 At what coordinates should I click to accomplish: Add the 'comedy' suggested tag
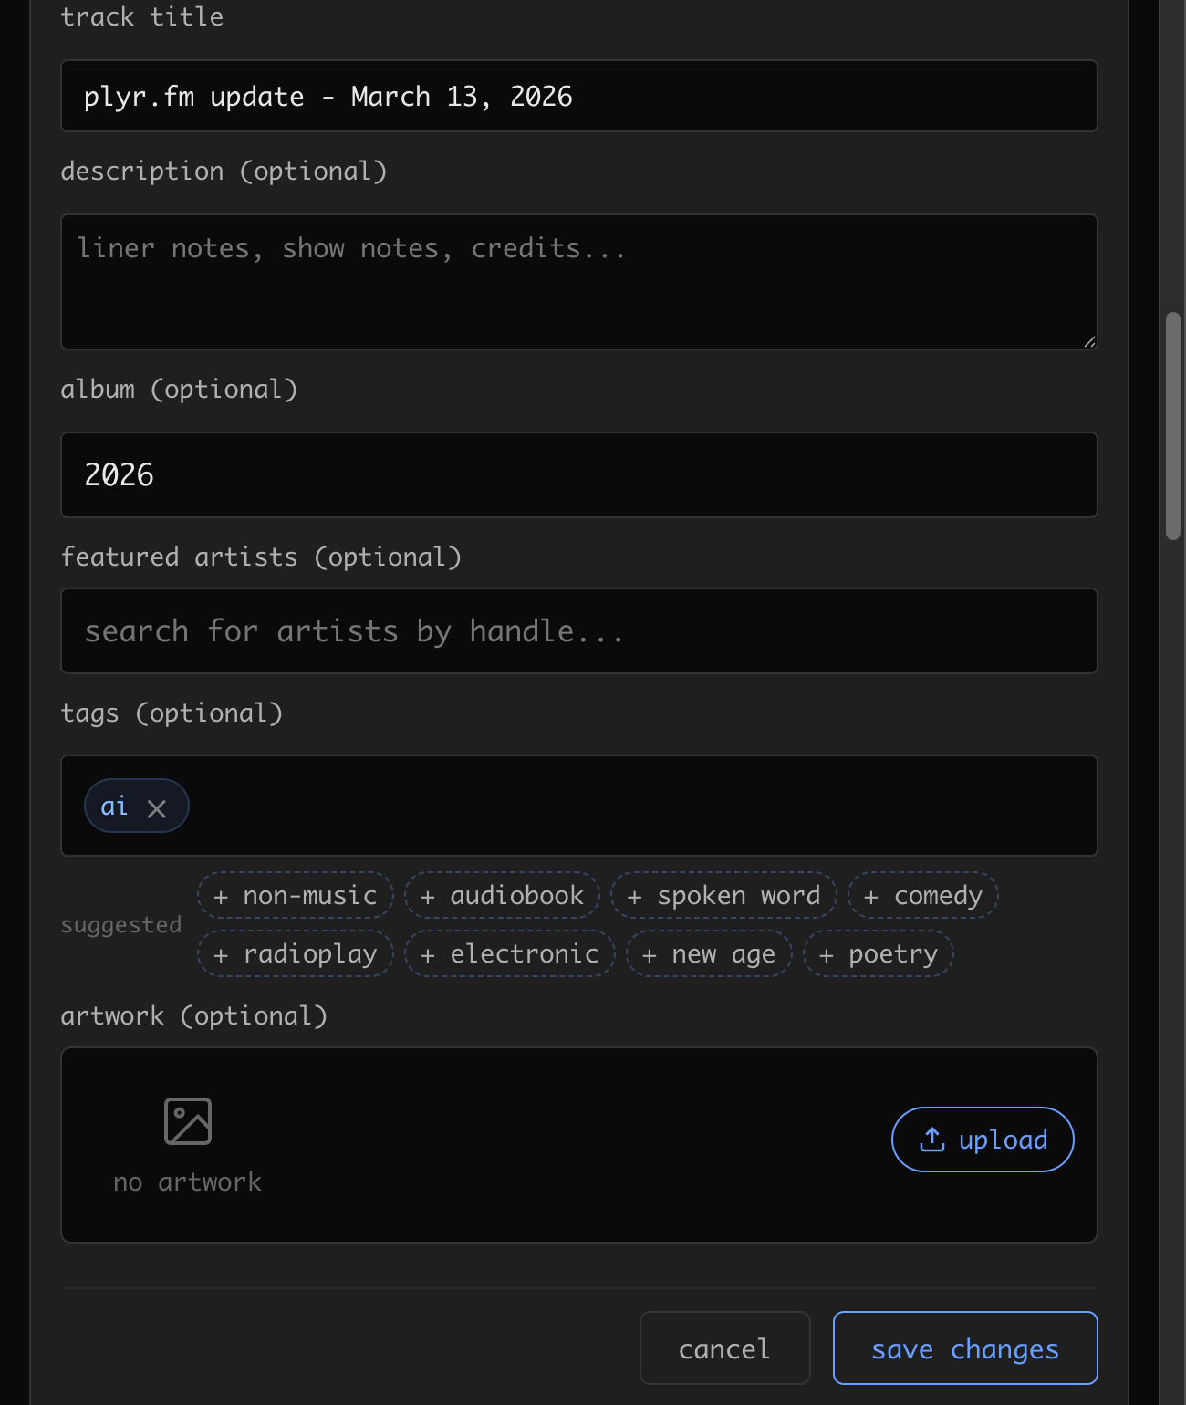921,895
